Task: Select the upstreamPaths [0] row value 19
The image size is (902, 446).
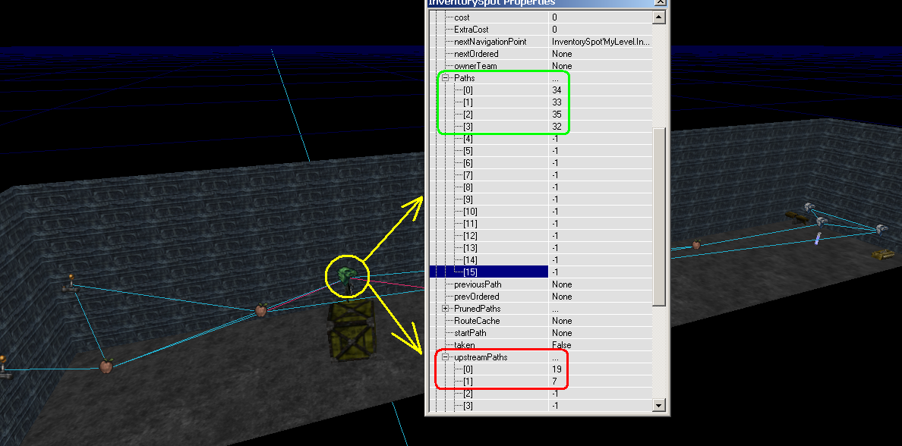Action: tap(541, 369)
